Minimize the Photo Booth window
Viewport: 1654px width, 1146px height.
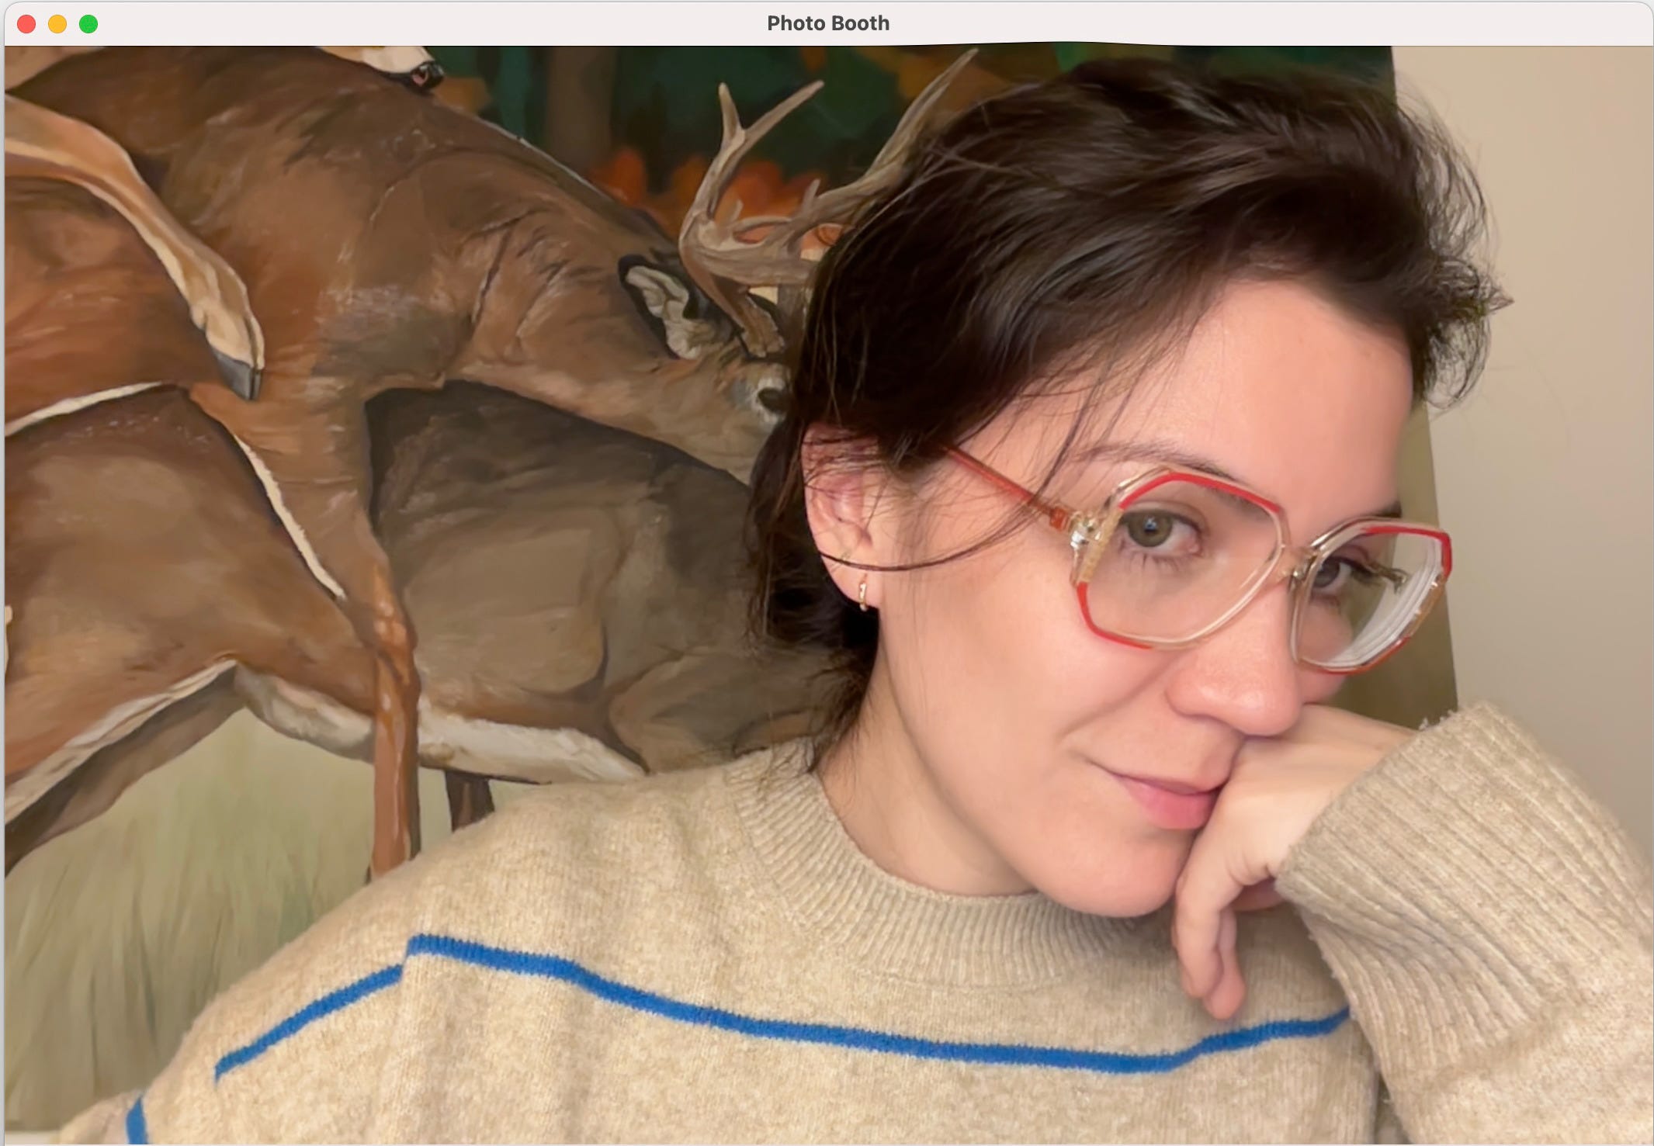pos(57,24)
